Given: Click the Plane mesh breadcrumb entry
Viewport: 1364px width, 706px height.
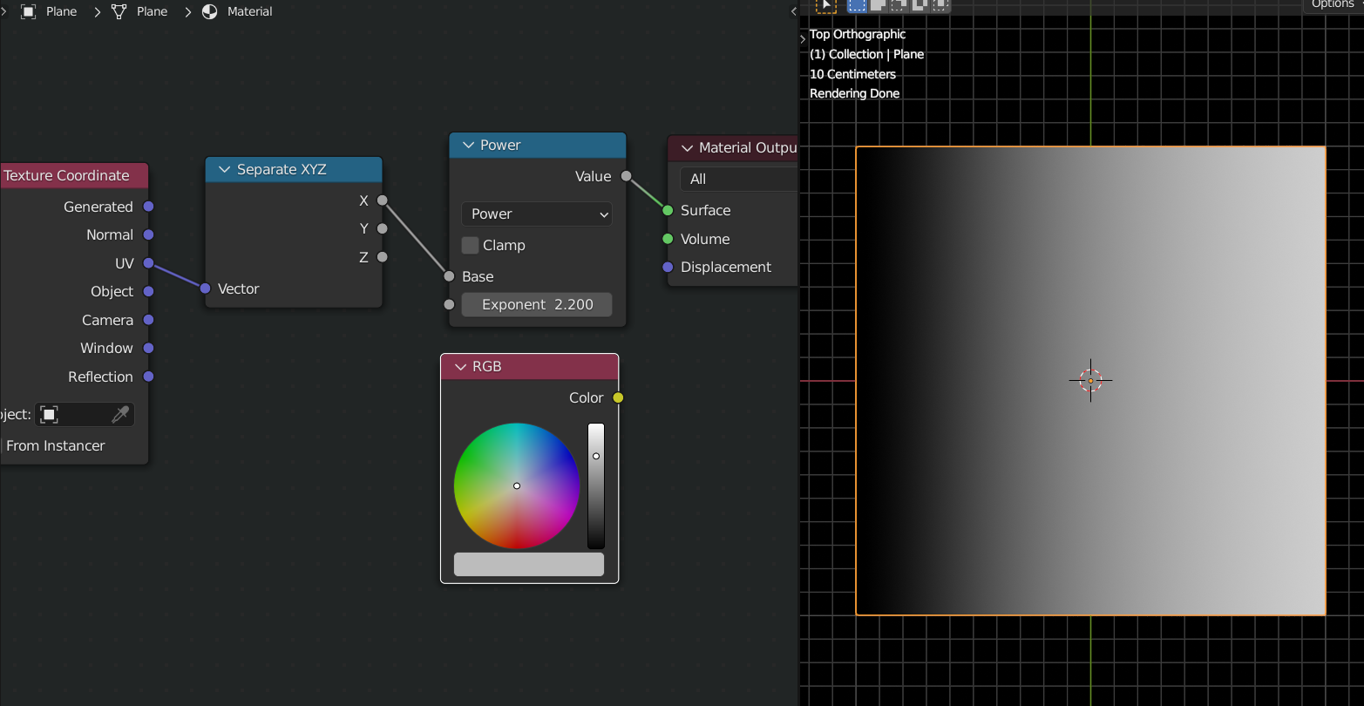Looking at the screenshot, I should point(150,11).
